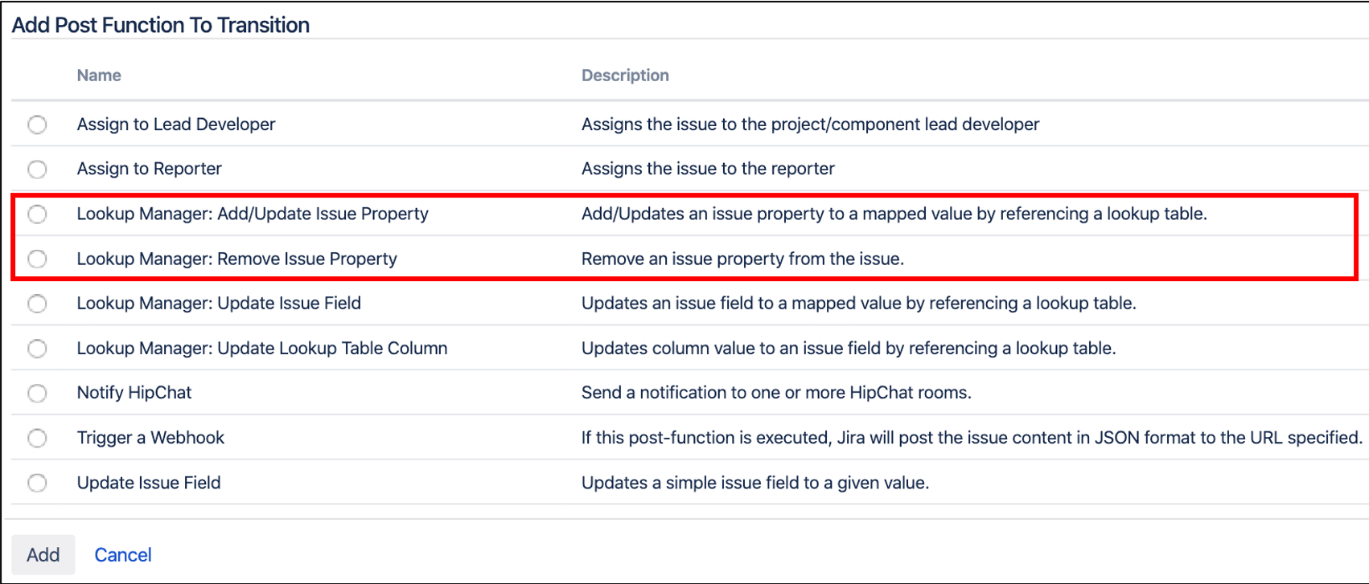
Task: Select the Update Issue Field radio button
Action: (37, 483)
